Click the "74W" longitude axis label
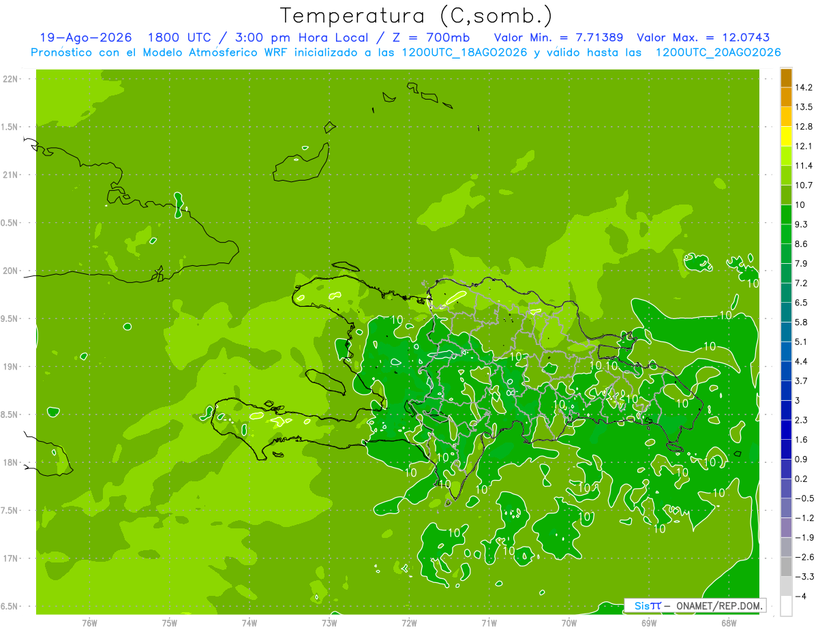This screenshot has height=632, width=818. 249,622
